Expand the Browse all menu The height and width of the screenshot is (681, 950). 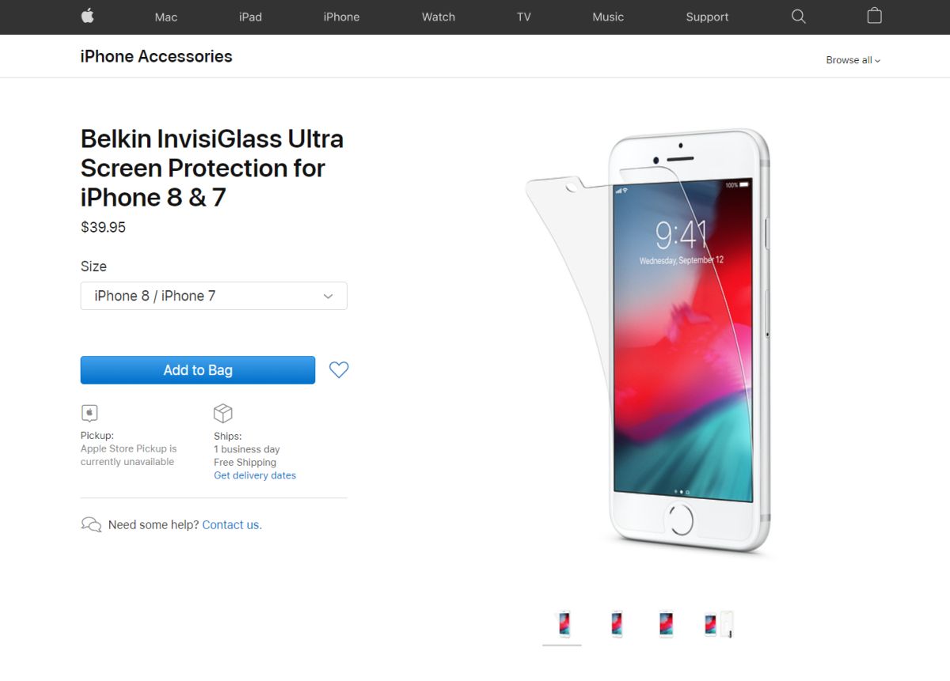pos(853,60)
